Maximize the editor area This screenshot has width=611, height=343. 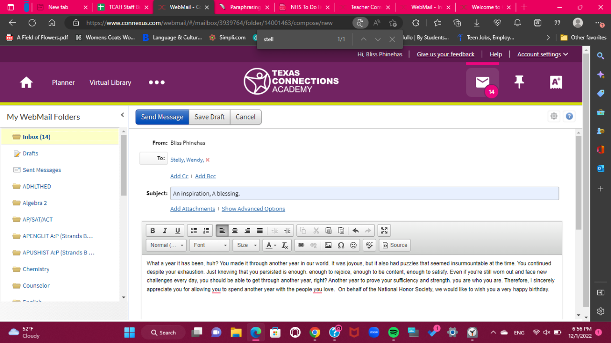pos(384,231)
